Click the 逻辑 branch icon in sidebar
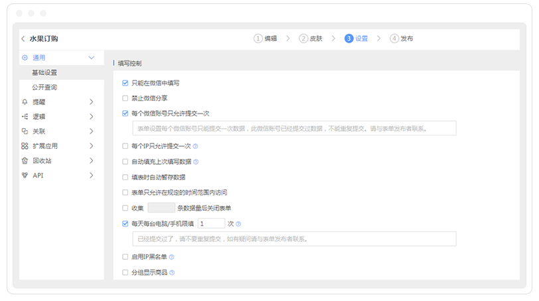The width and height of the screenshot is (539, 301). 25,116
